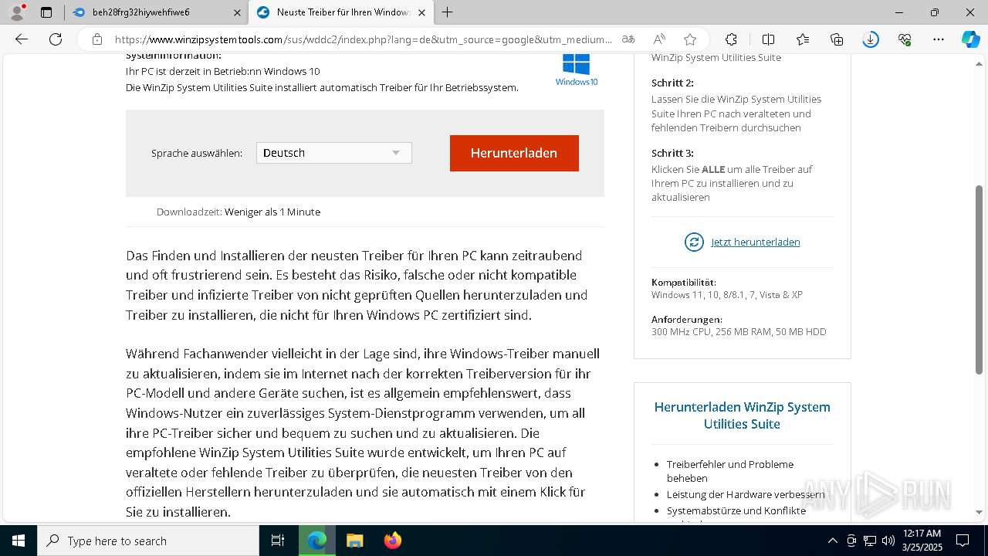Go back to the previous page
This screenshot has height=556, width=988.
(22, 39)
